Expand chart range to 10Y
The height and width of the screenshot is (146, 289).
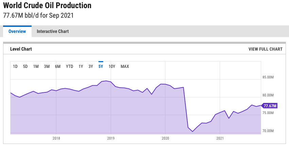click(112, 67)
